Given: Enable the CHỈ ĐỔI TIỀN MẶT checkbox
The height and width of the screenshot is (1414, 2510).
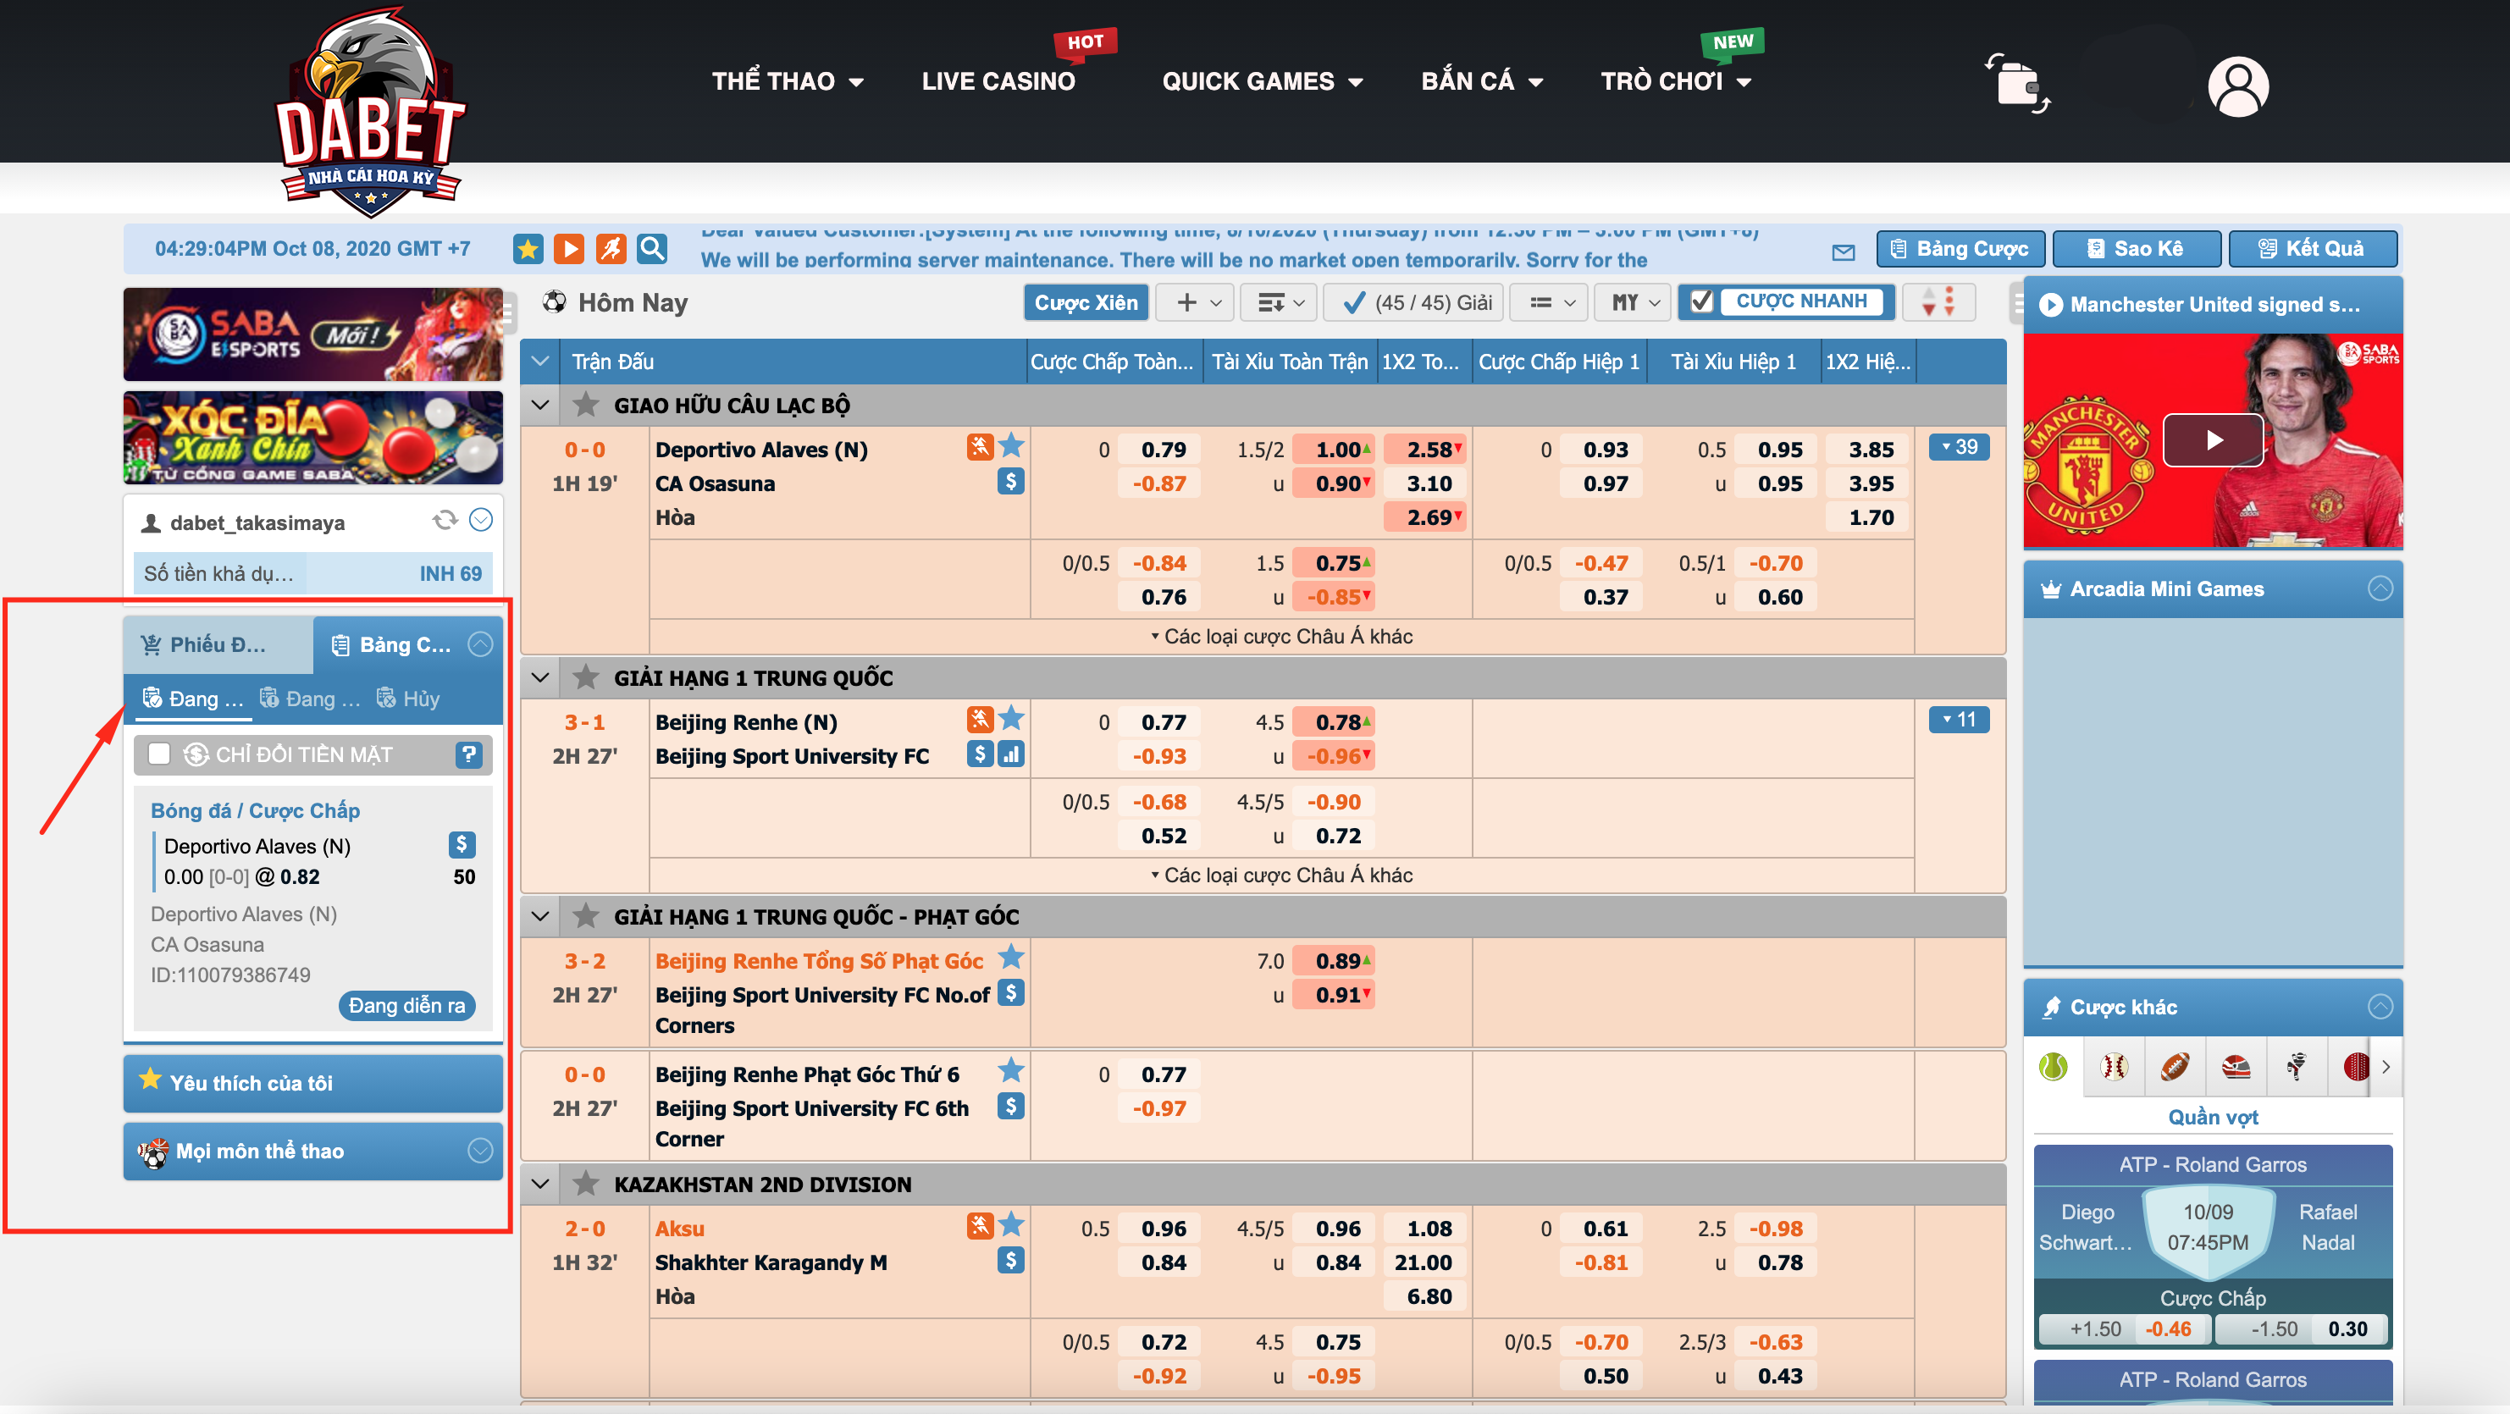Looking at the screenshot, I should coord(159,754).
